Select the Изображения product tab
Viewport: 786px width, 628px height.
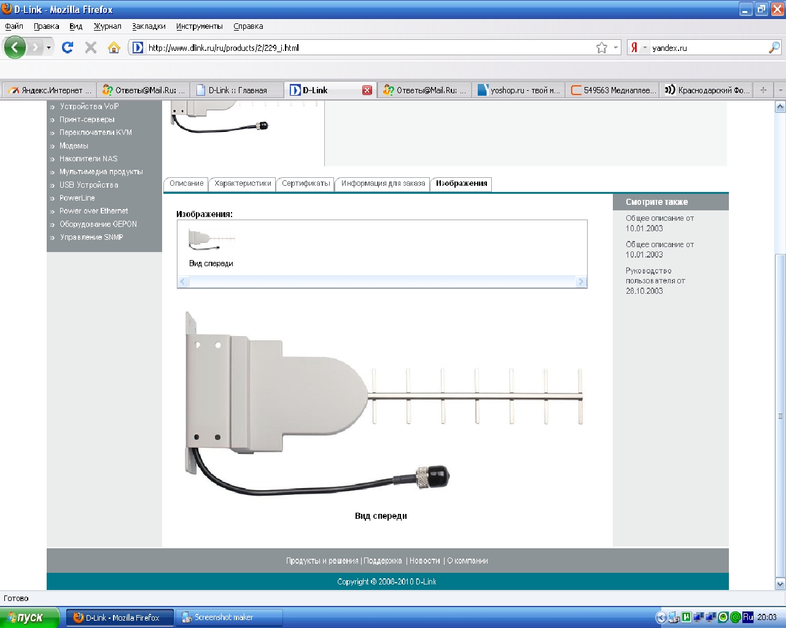click(x=461, y=183)
